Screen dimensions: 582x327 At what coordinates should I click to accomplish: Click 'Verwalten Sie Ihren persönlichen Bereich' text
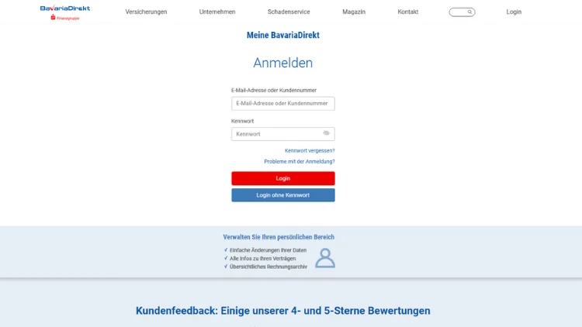(279, 237)
